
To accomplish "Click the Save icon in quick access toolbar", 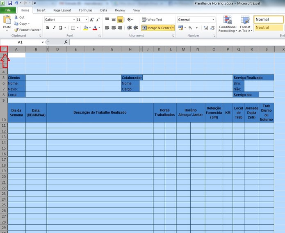I will click(10, 3).
